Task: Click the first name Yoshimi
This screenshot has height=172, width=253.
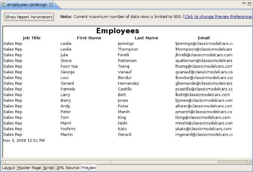Action: click(x=68, y=129)
